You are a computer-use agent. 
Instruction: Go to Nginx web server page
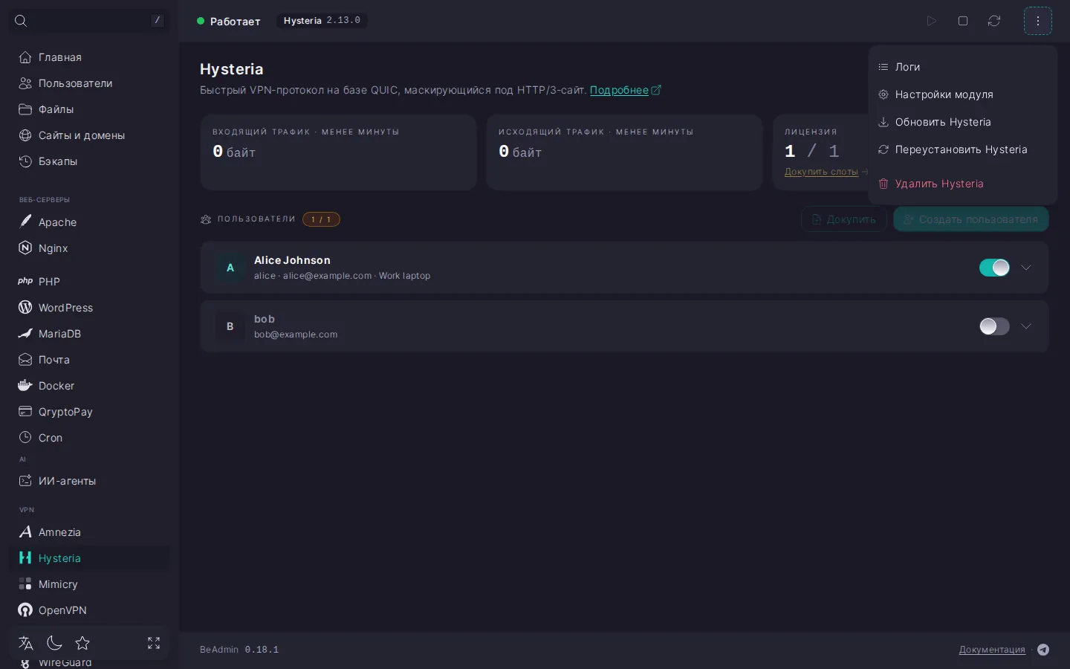tap(89, 248)
